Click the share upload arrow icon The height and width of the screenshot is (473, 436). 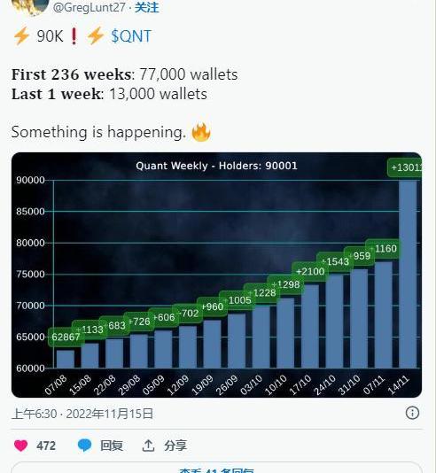click(148, 446)
